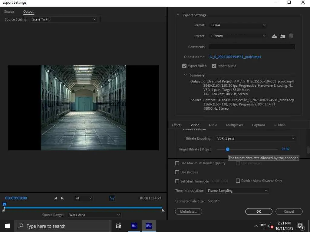
Task: Click into the Comments text field
Action: tap(252, 47)
